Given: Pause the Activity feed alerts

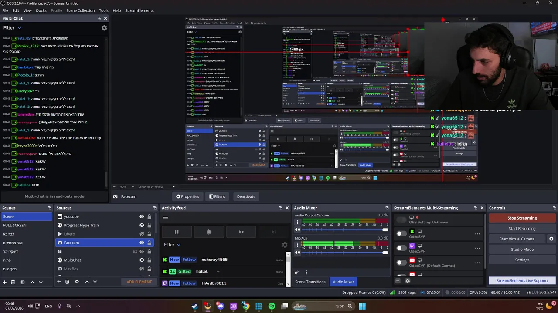Looking at the screenshot, I should click(x=177, y=232).
